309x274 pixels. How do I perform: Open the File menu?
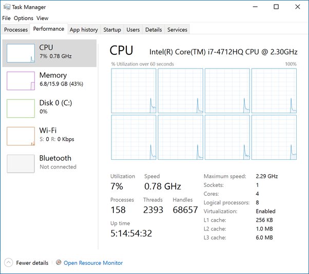tap(6, 18)
